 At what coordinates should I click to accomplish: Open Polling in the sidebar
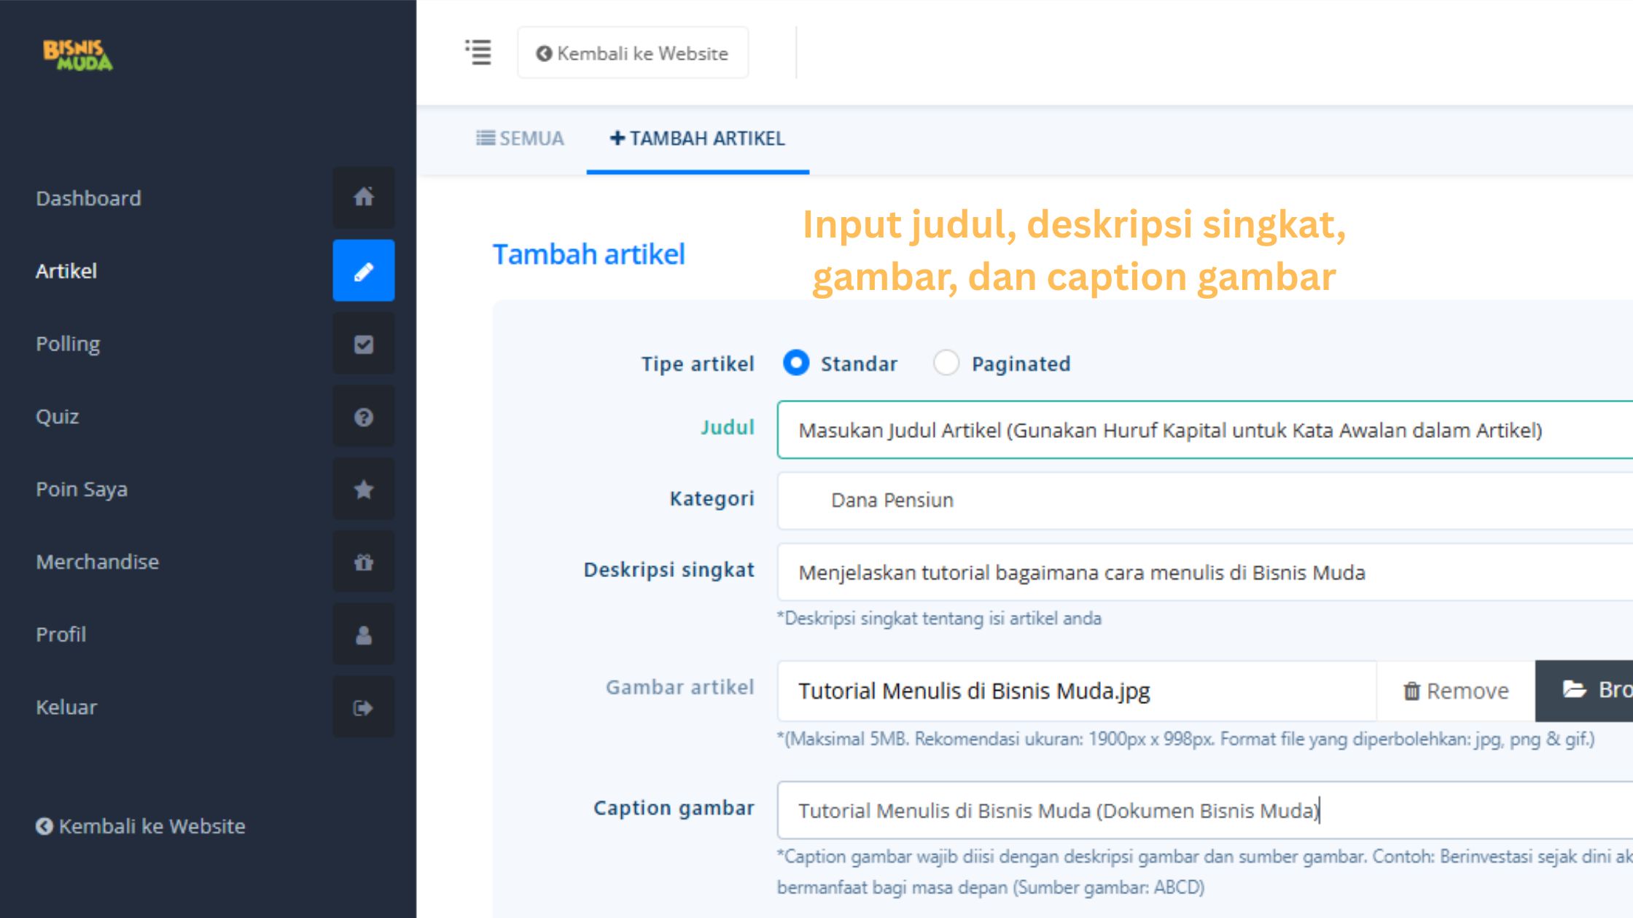click(68, 344)
